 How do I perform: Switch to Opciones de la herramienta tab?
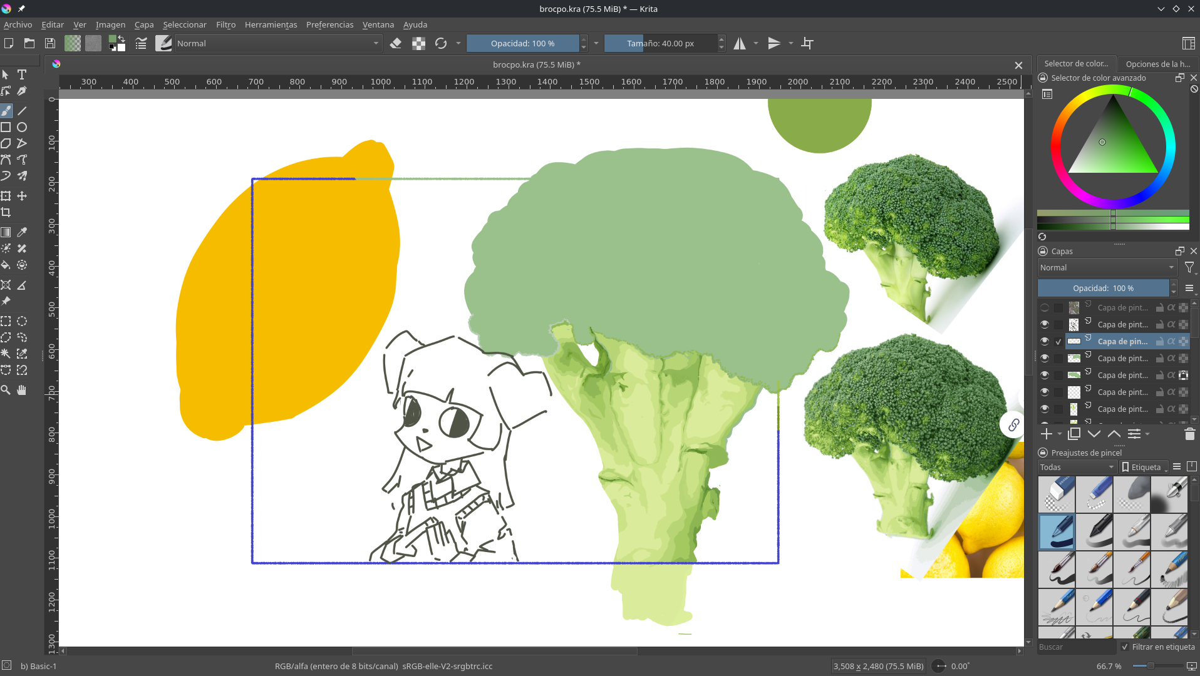click(x=1157, y=64)
